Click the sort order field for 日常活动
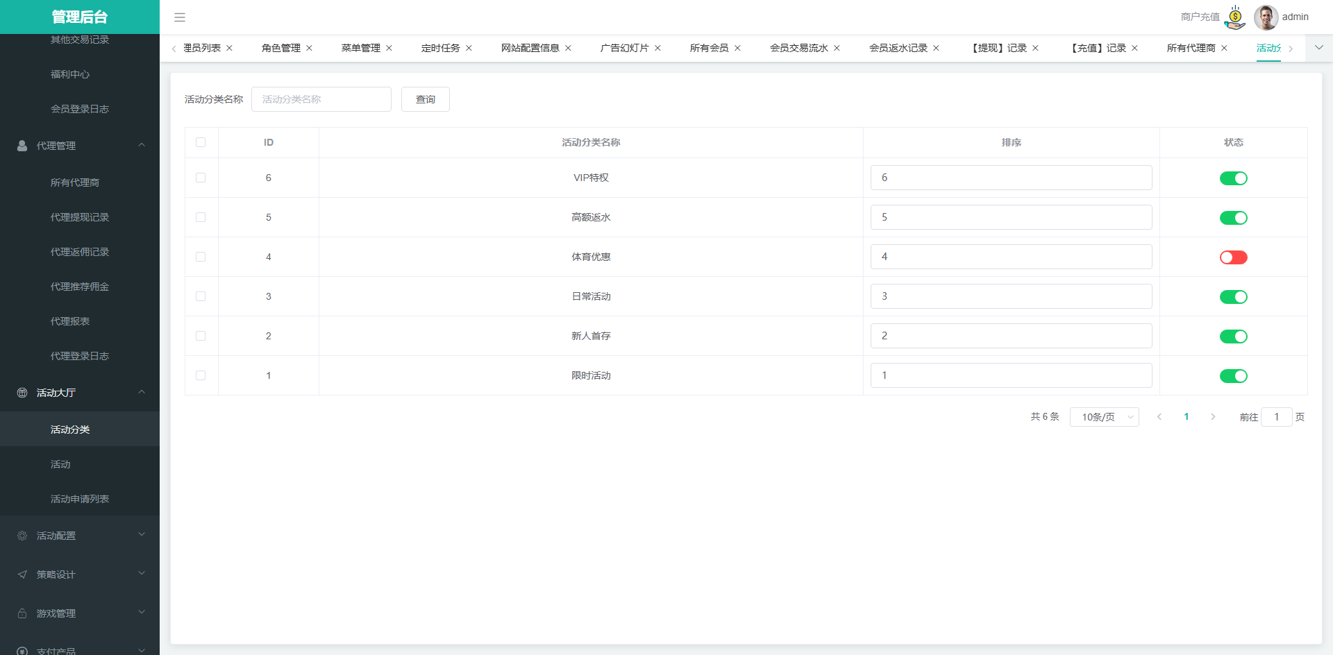This screenshot has width=1333, height=655. (1011, 296)
